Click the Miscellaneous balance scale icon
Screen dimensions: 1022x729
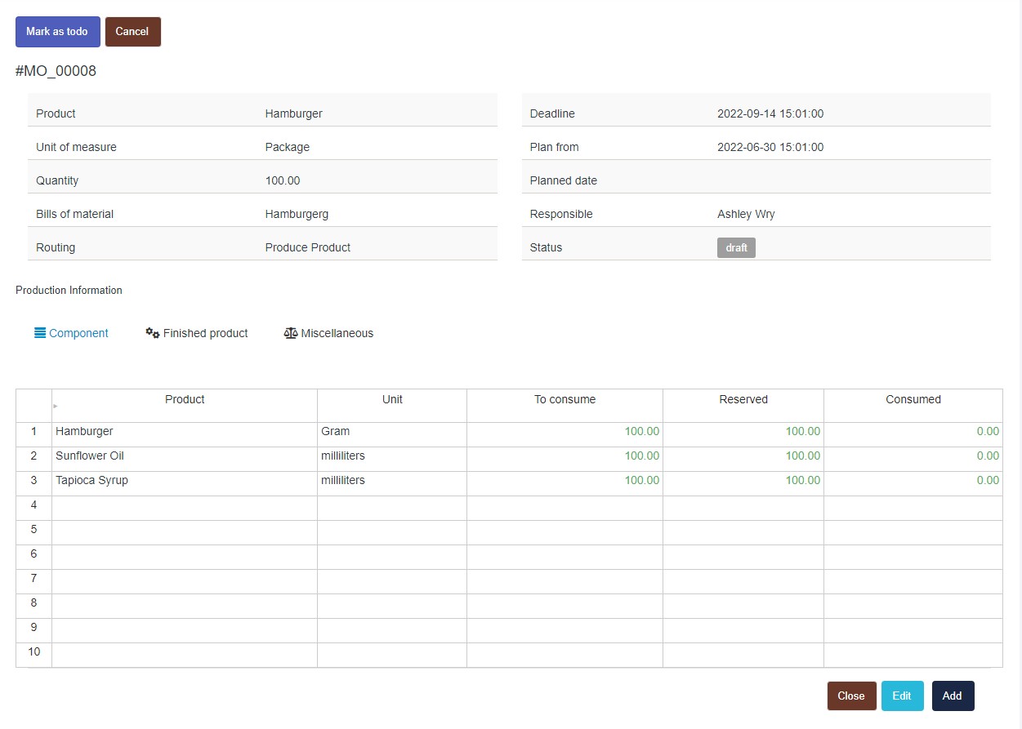tap(291, 333)
